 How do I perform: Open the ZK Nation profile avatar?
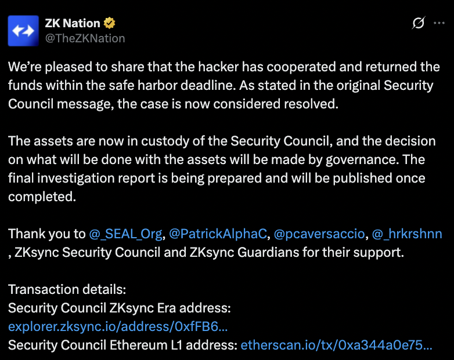[23, 30]
